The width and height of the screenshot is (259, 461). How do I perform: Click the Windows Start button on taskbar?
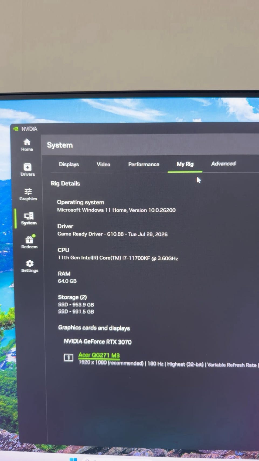click(73, 459)
